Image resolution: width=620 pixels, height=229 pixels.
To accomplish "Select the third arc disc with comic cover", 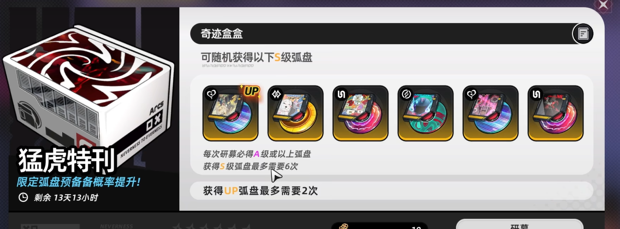I will coord(360,113).
